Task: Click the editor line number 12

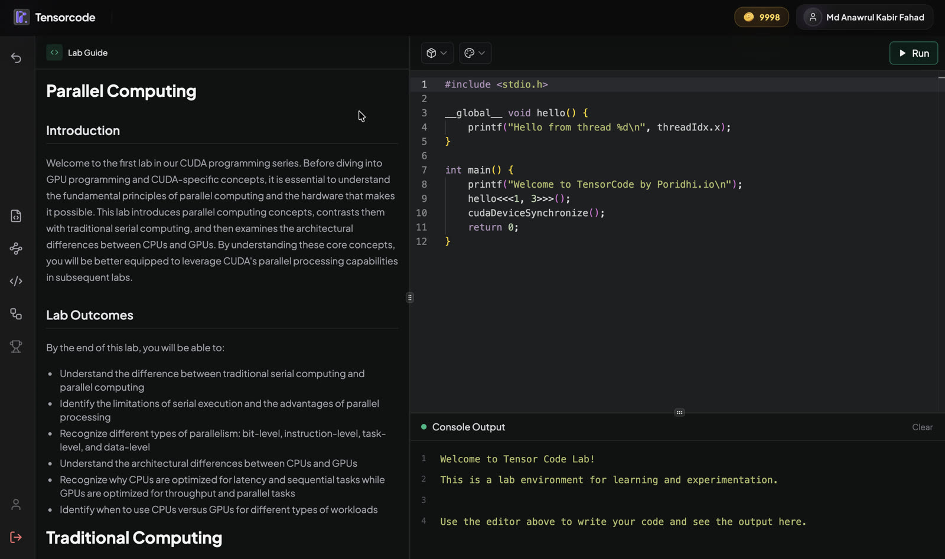Action: point(422,241)
